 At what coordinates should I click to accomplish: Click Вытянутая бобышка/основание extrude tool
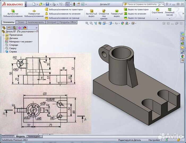13,14
